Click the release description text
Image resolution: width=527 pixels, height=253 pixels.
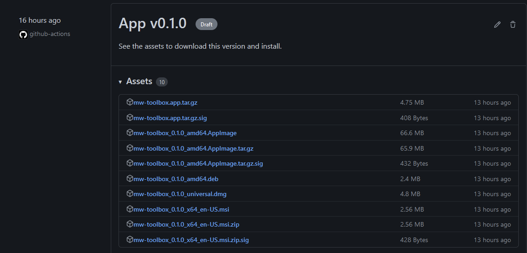(x=200, y=46)
